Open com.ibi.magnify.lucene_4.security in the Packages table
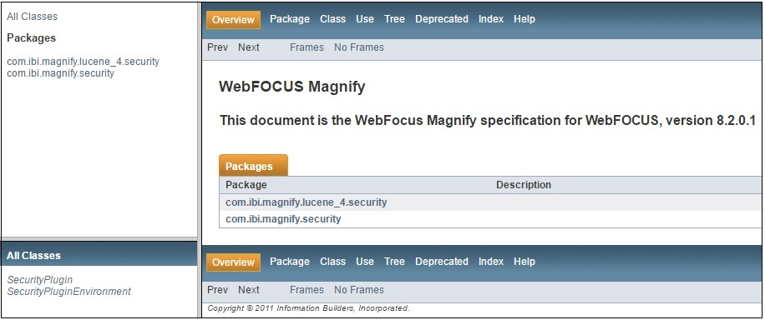The height and width of the screenshot is (320, 765). point(306,202)
